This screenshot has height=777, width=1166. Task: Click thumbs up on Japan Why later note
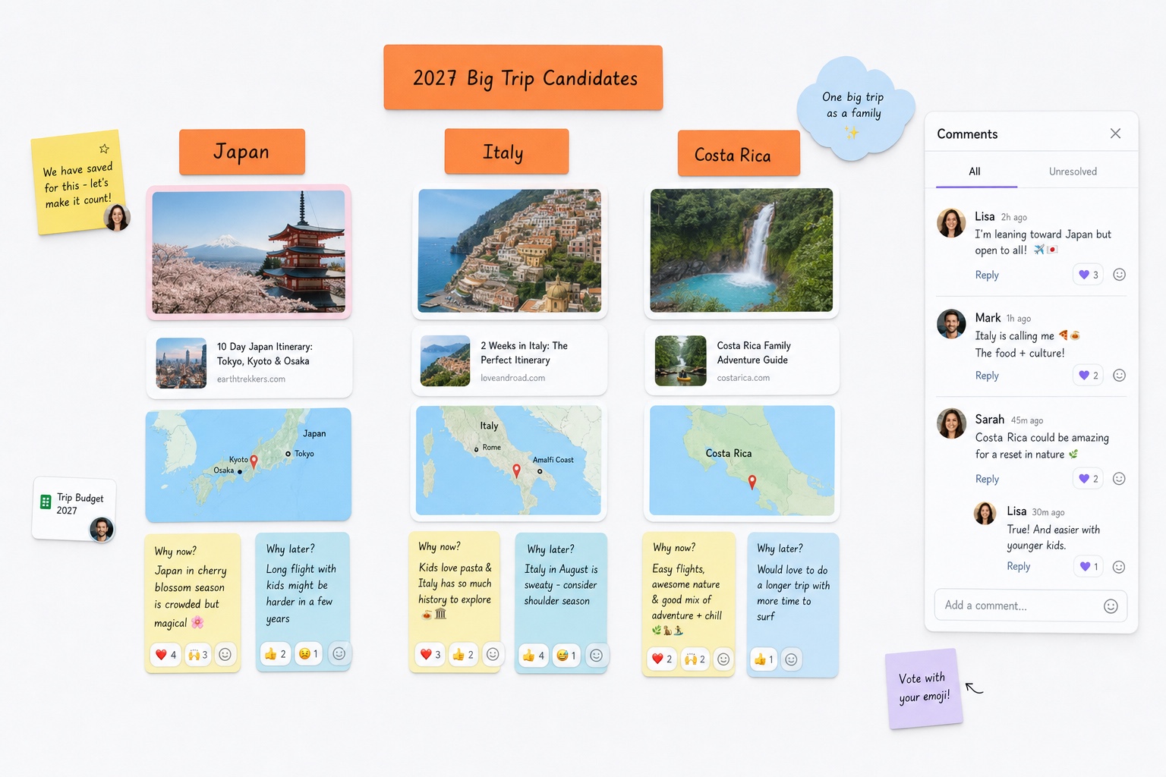276,653
